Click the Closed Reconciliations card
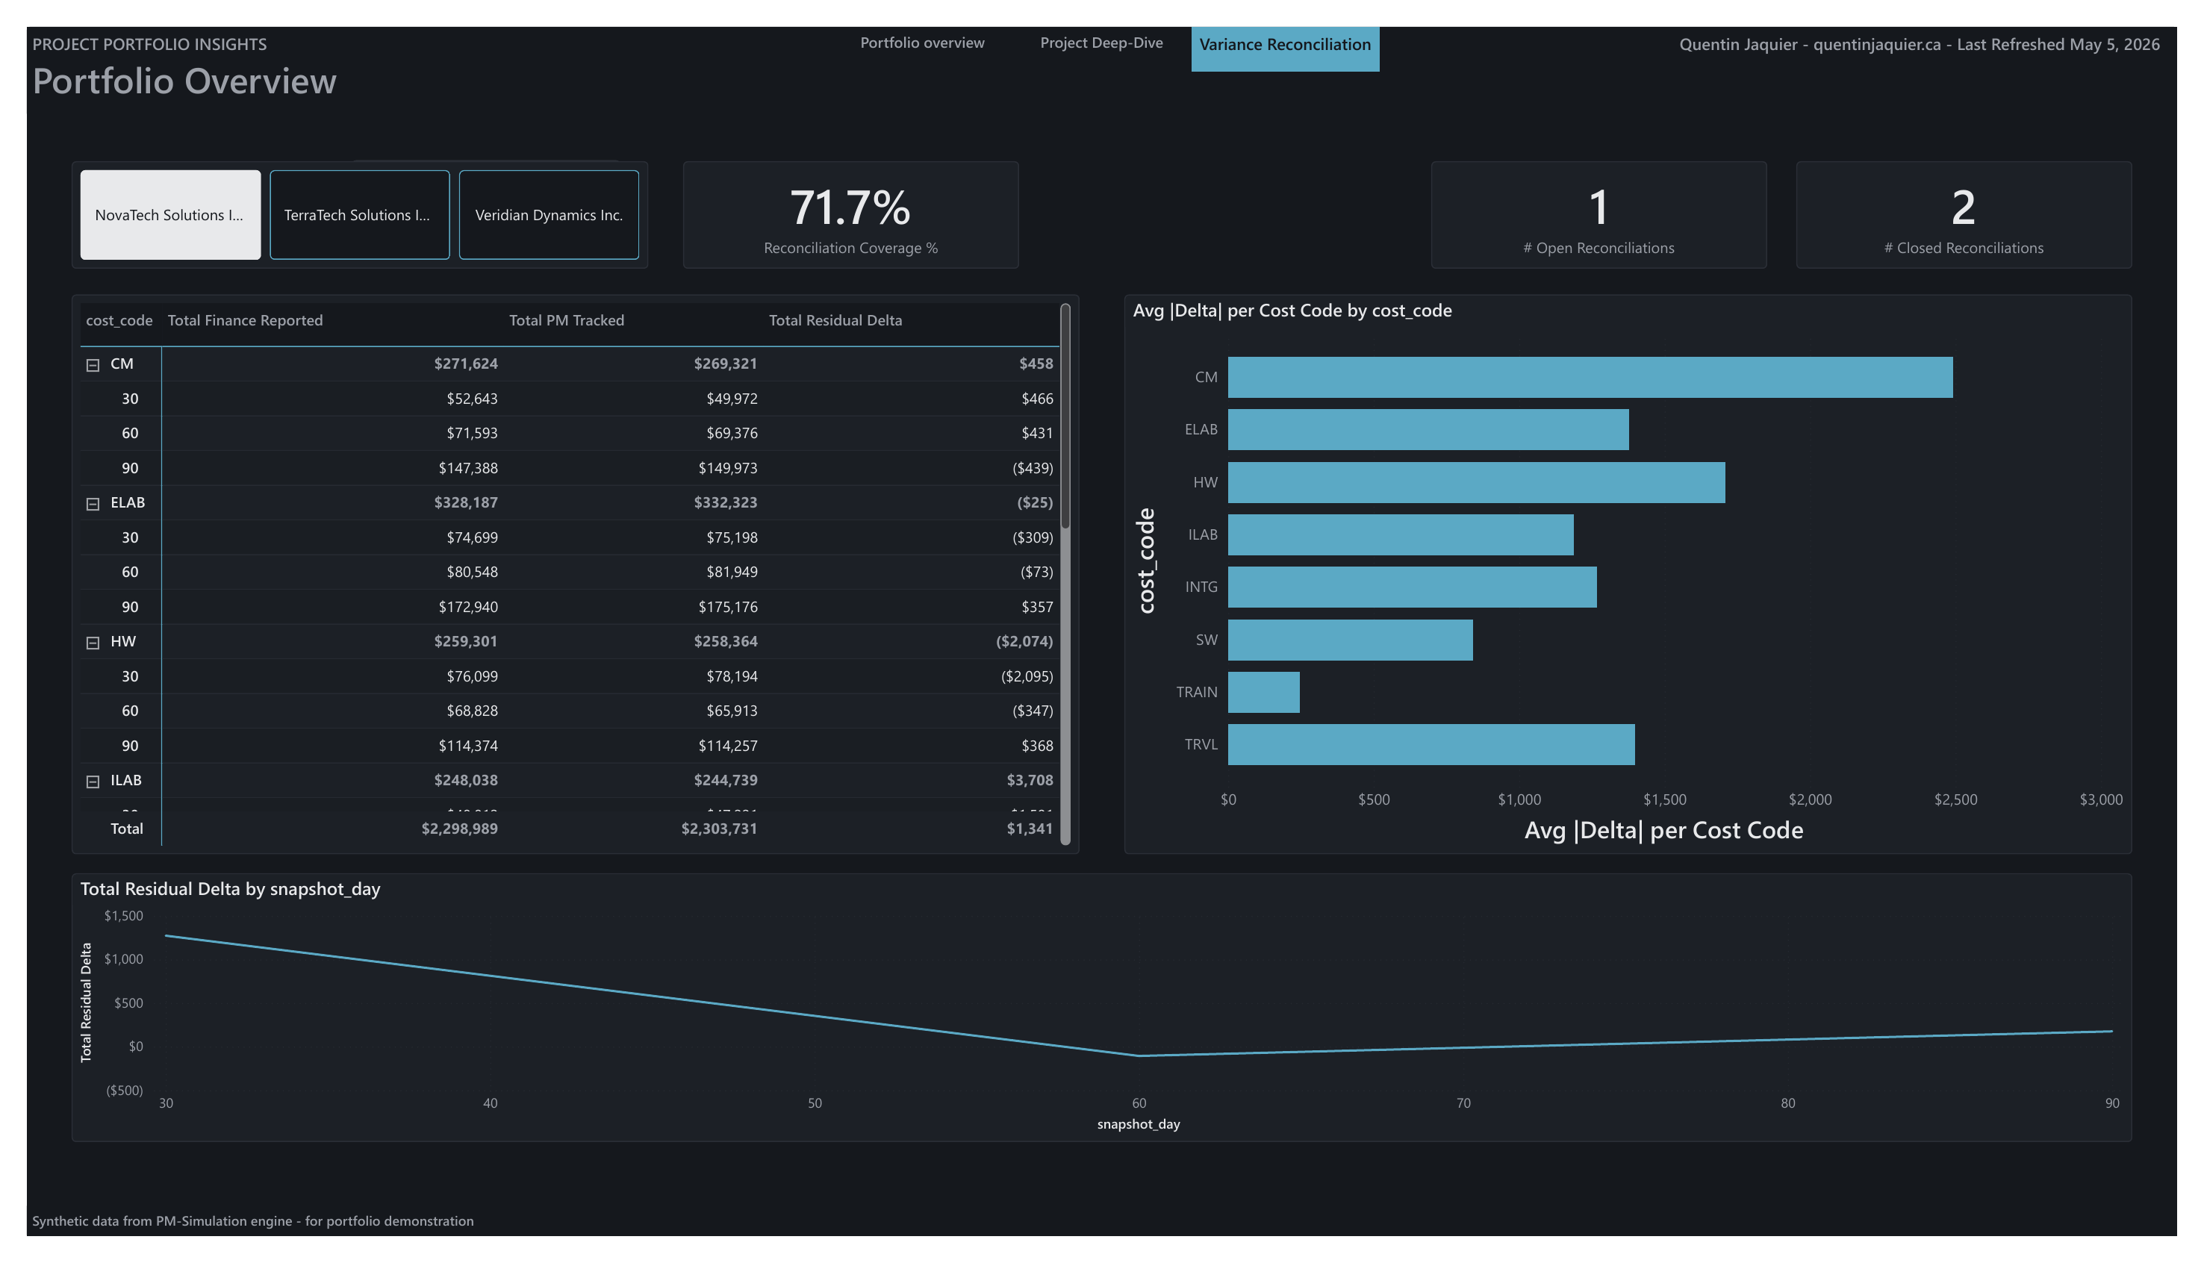 (1964, 215)
